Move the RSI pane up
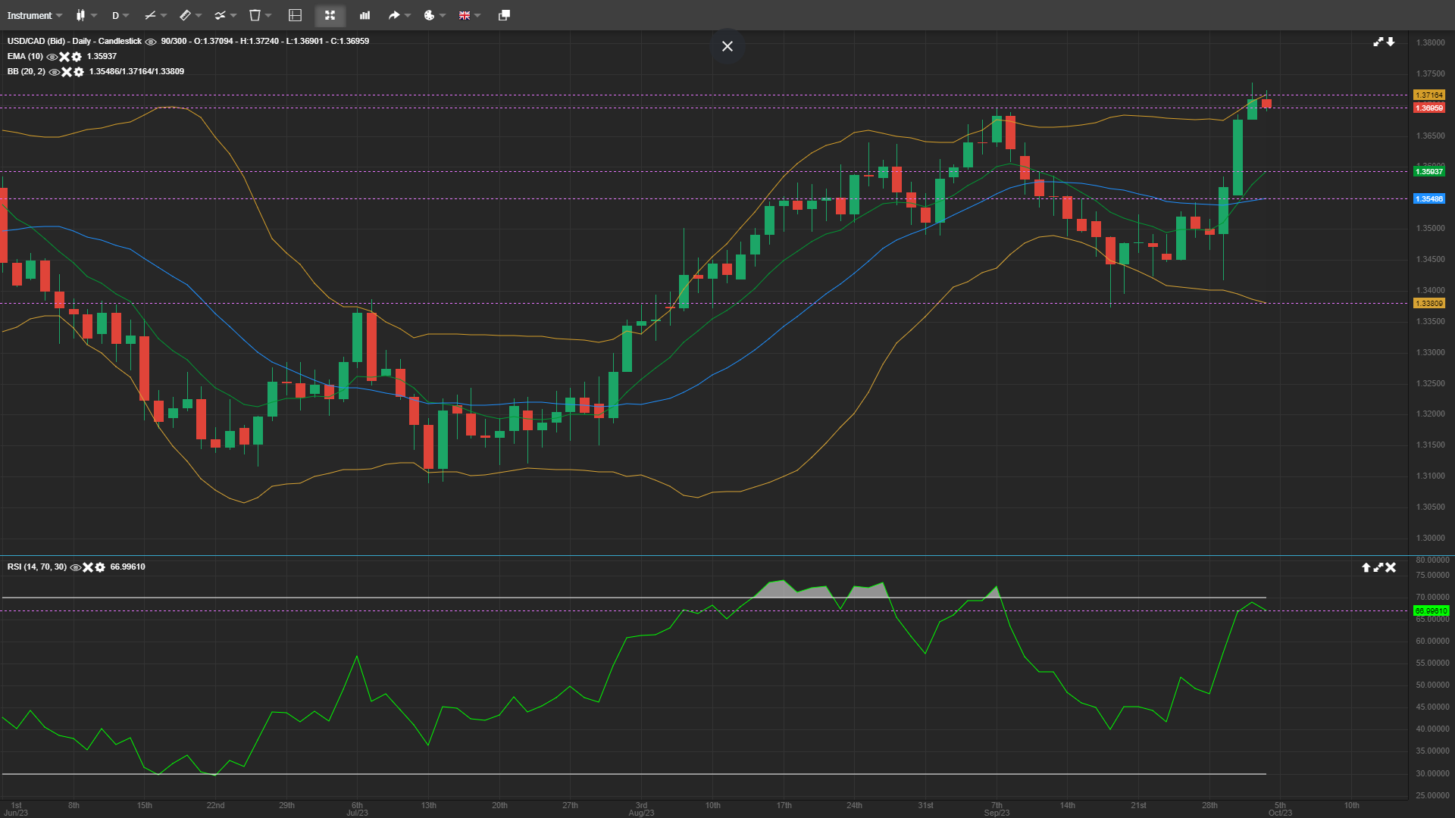The image size is (1455, 818). 1366,567
